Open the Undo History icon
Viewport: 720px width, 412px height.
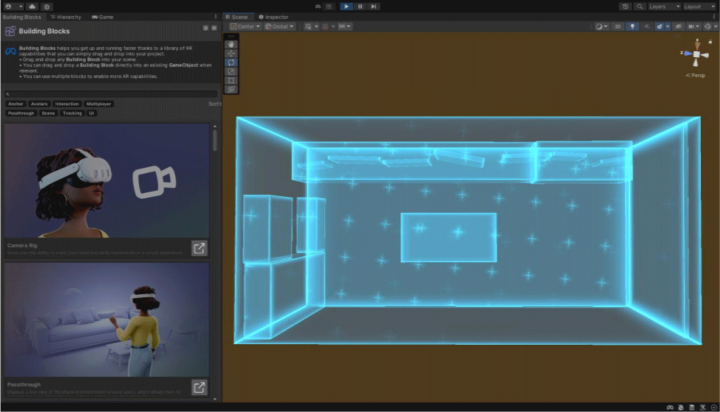pyautogui.click(x=626, y=7)
